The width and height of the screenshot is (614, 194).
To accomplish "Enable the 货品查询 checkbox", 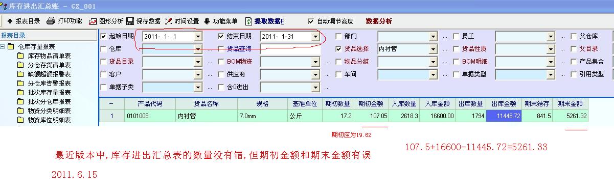I will (x=221, y=49).
